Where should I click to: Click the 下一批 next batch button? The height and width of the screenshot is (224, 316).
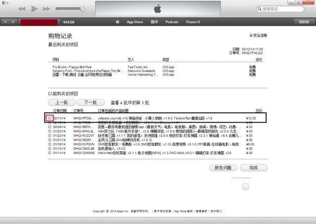(x=91, y=102)
